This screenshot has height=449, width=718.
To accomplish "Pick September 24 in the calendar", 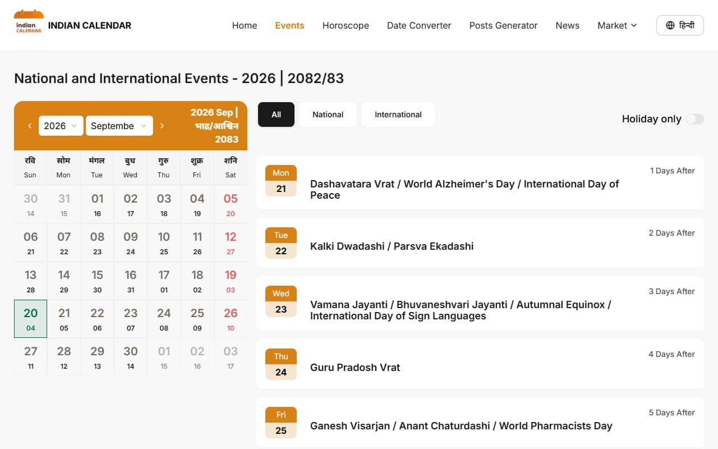I will point(164,319).
